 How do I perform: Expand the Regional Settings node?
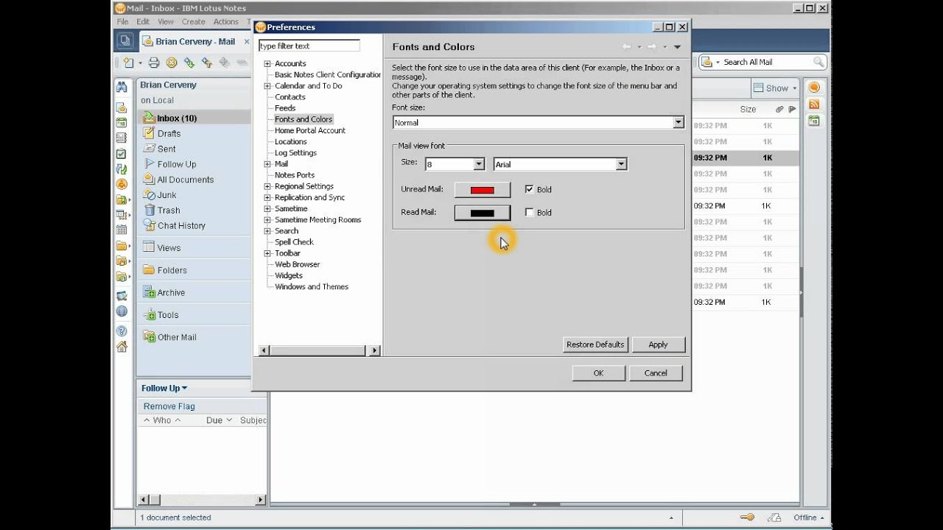(x=267, y=186)
